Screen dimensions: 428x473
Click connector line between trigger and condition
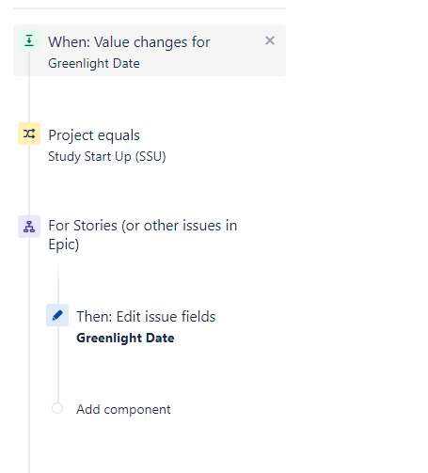[29, 99]
